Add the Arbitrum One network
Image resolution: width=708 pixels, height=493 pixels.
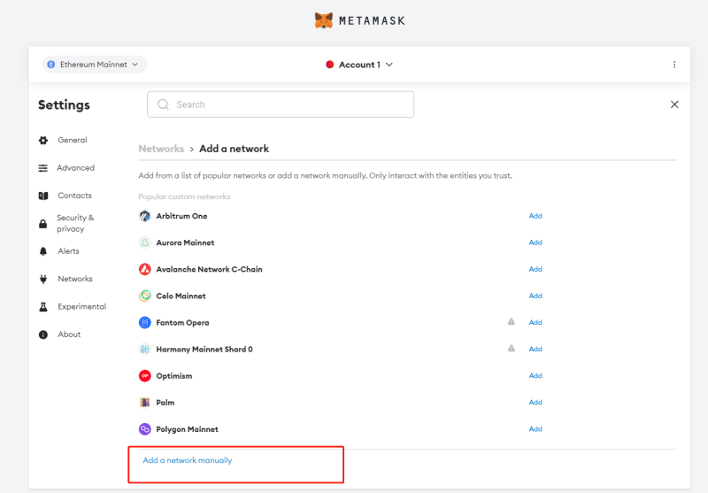(535, 216)
